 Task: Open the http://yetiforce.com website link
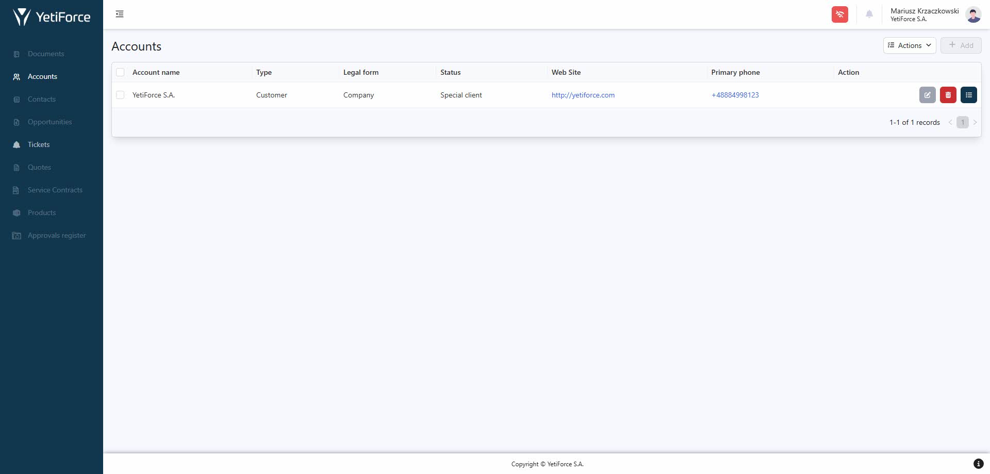coord(583,95)
